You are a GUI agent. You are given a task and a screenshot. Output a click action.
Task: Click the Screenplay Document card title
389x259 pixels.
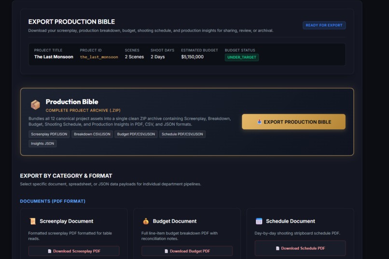point(67,221)
